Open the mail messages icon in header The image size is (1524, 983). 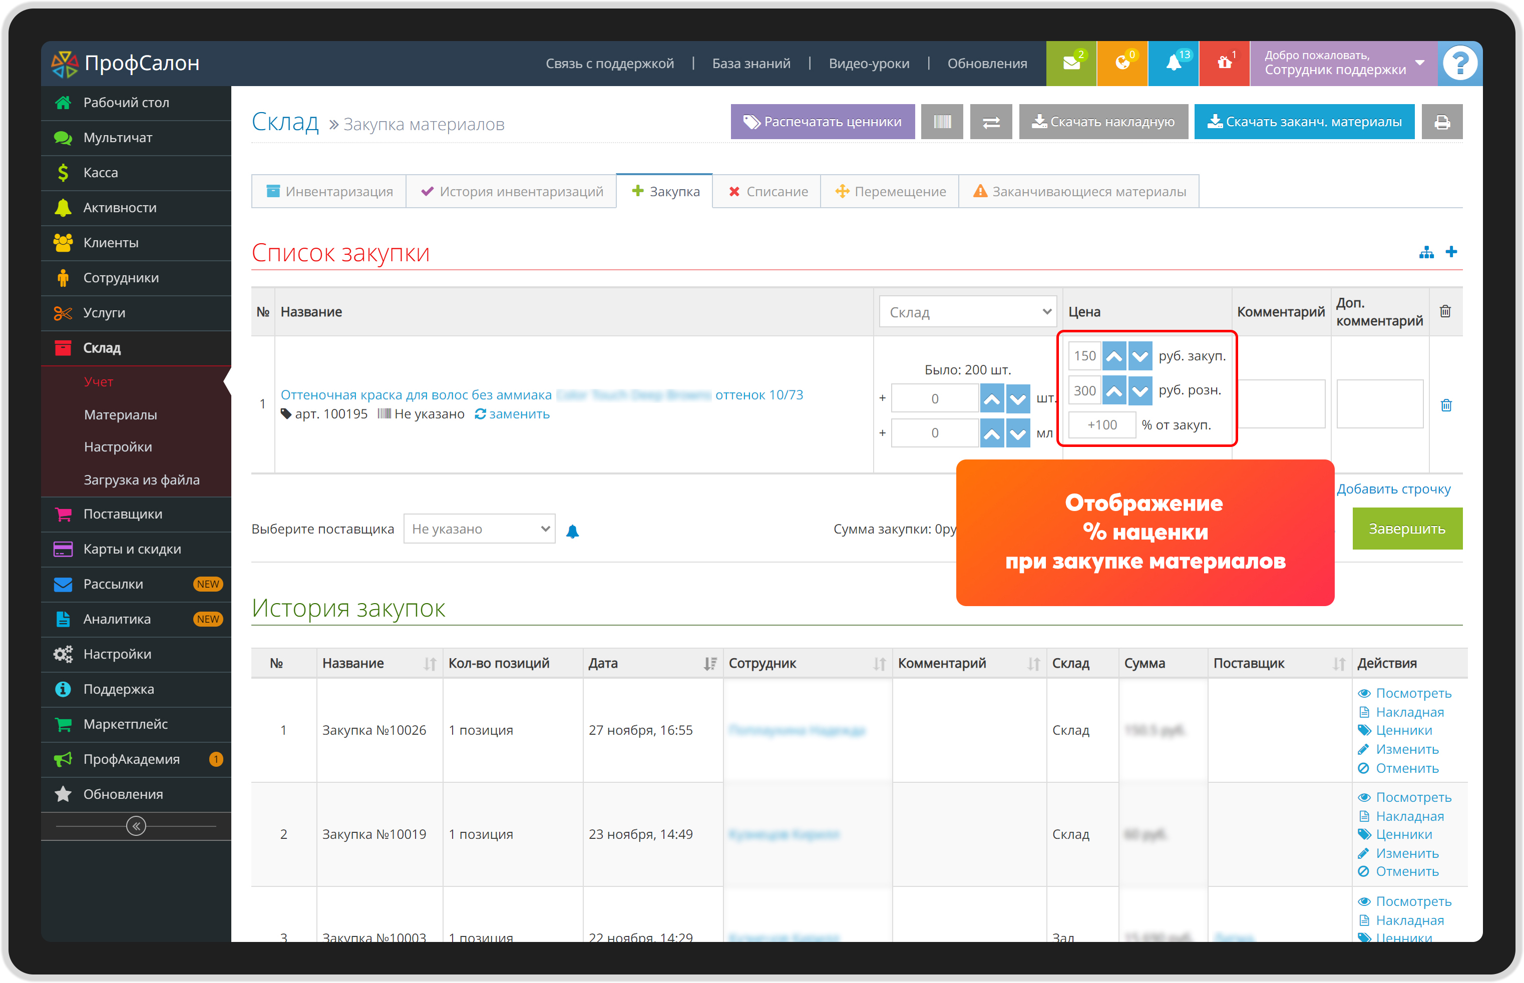(x=1071, y=63)
